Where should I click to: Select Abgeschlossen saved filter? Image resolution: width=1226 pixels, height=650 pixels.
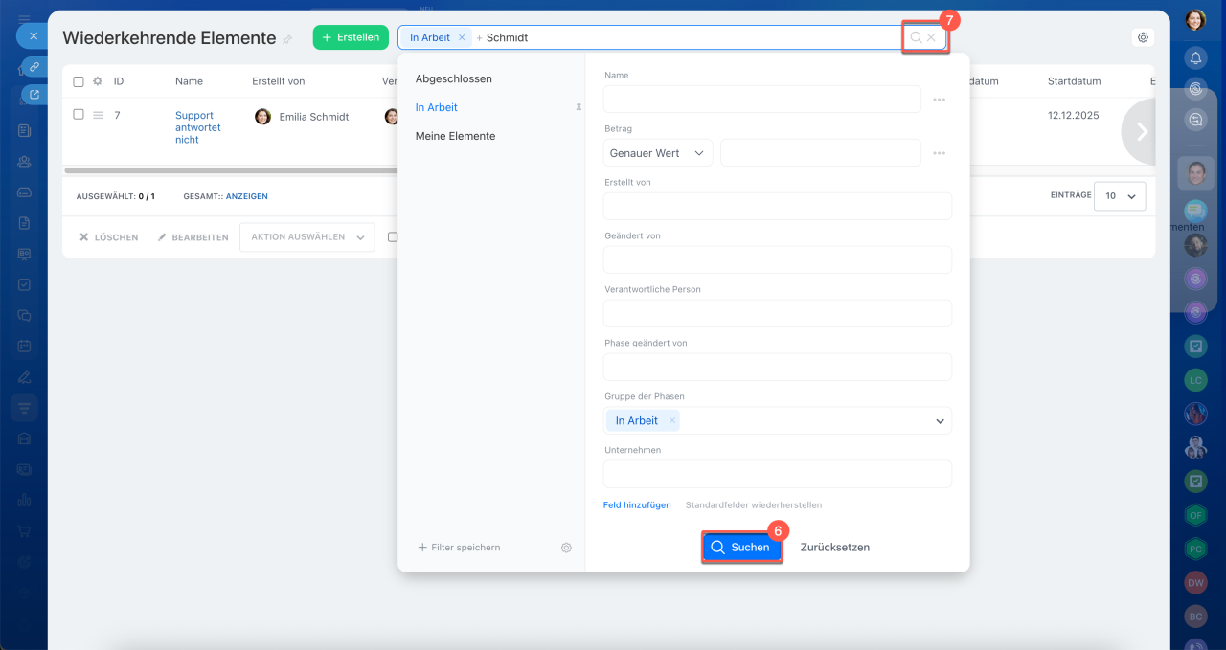[x=454, y=78]
